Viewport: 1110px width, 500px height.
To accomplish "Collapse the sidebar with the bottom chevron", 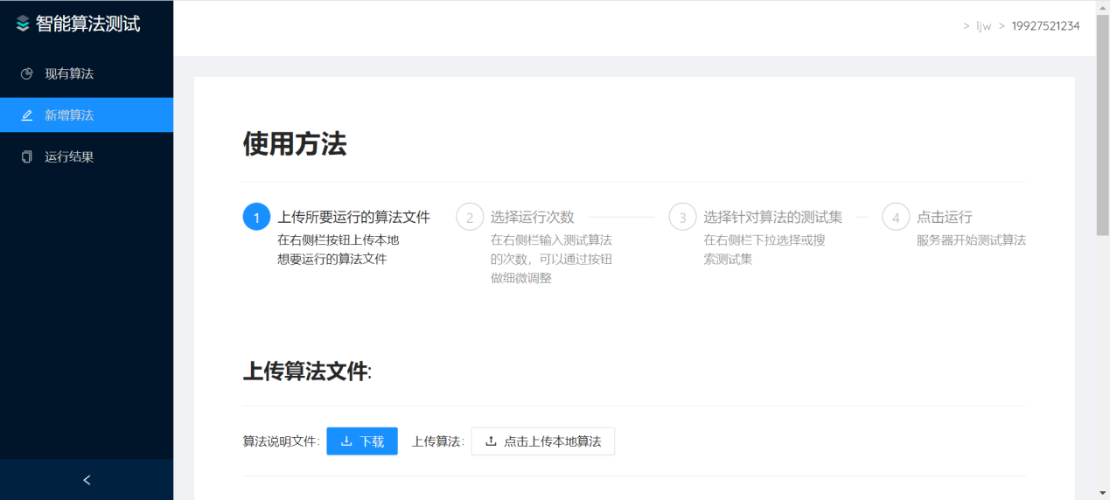I will [x=87, y=480].
